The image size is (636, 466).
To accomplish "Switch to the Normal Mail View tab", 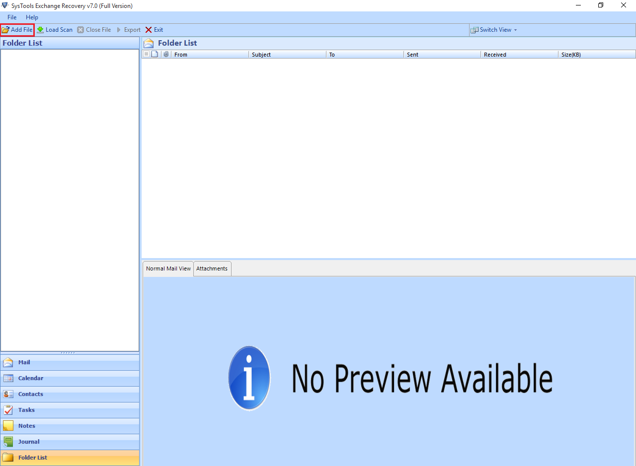I will (168, 268).
